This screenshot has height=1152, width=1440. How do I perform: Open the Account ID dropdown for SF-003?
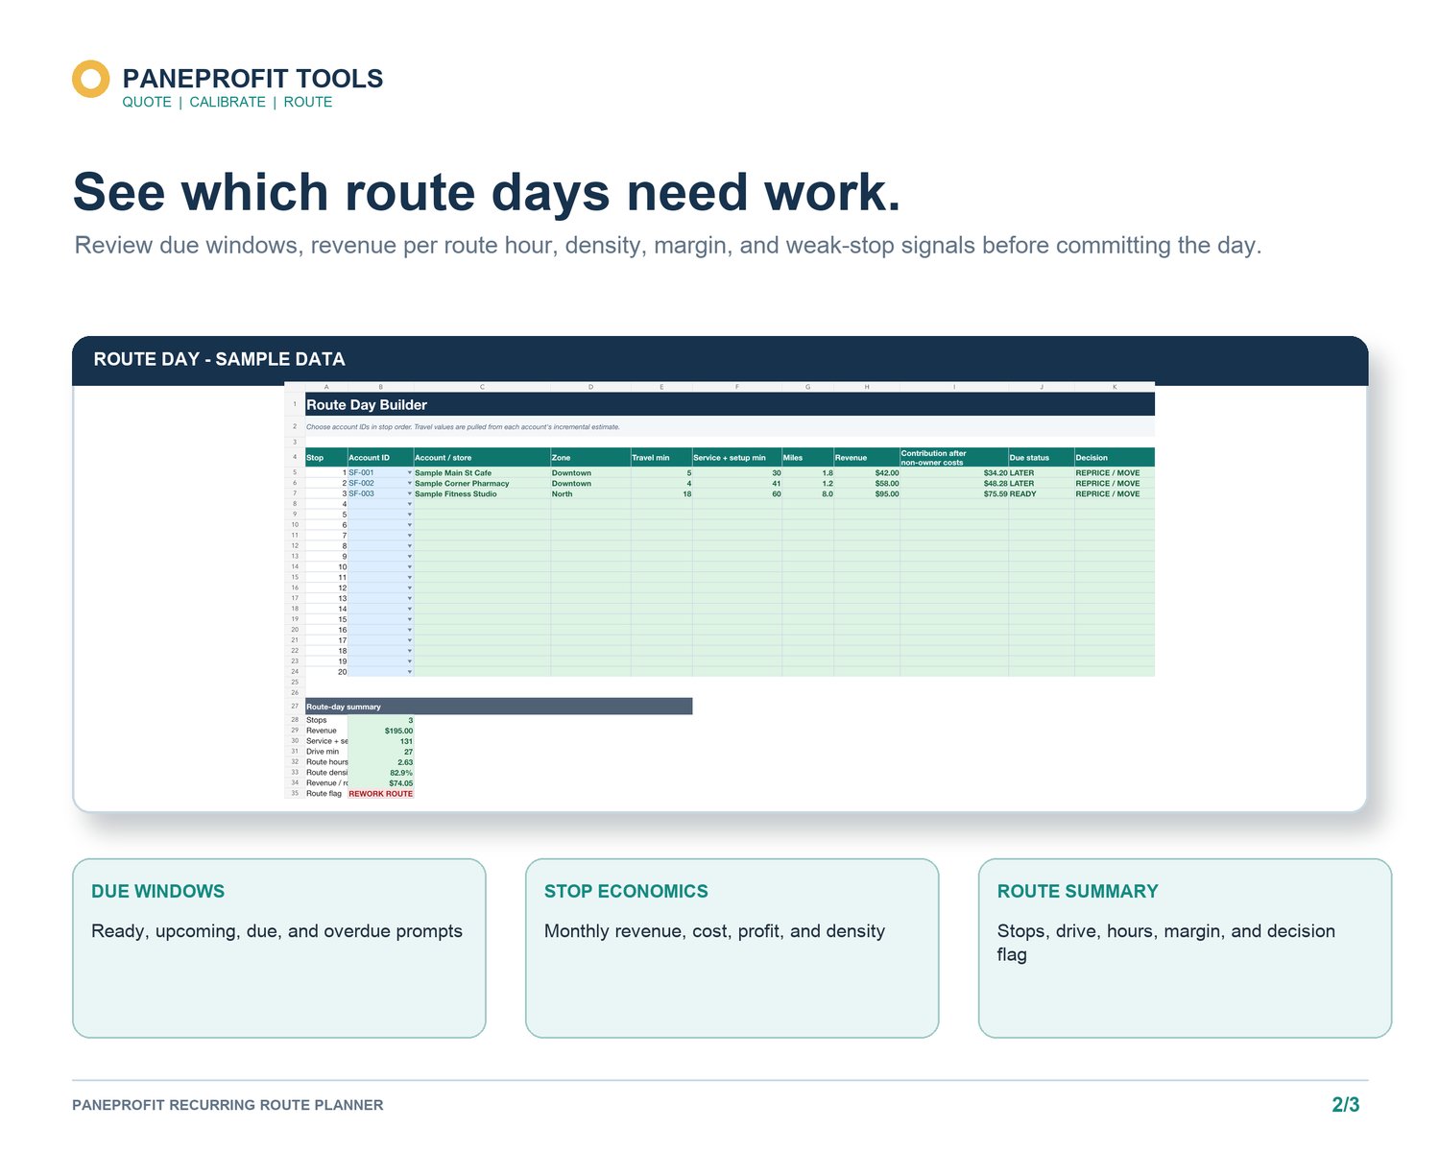(x=410, y=493)
